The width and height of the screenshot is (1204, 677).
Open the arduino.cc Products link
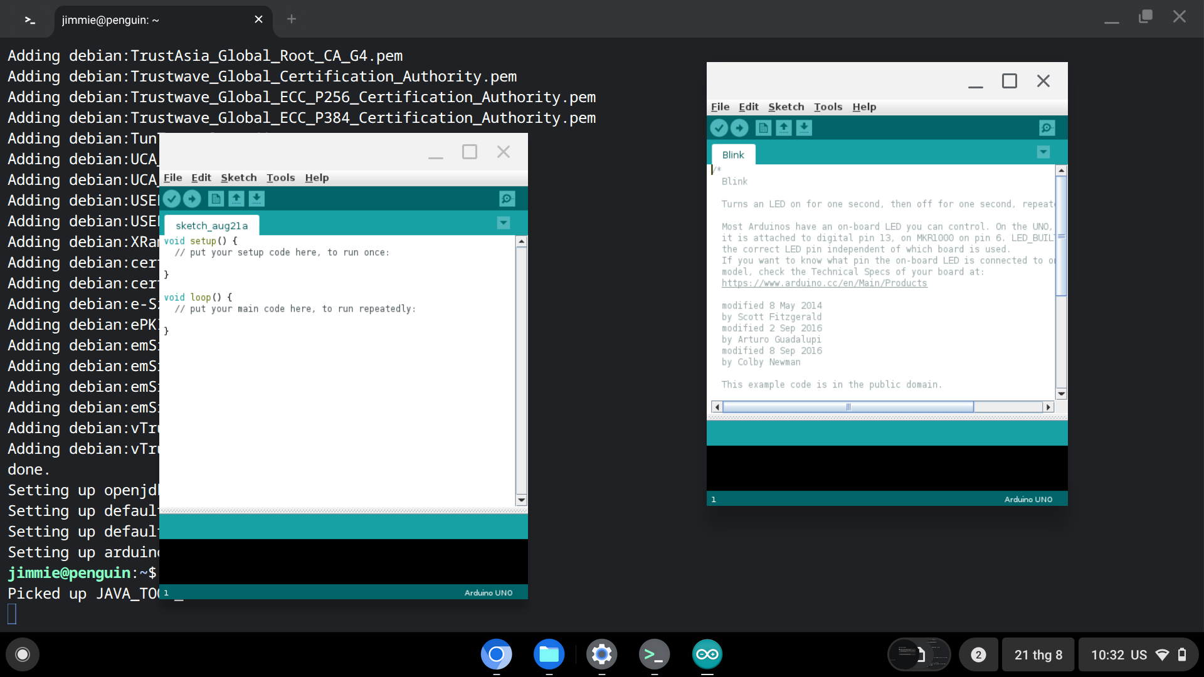824,283
